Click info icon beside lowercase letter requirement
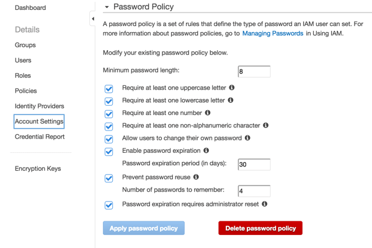 click(x=231, y=100)
